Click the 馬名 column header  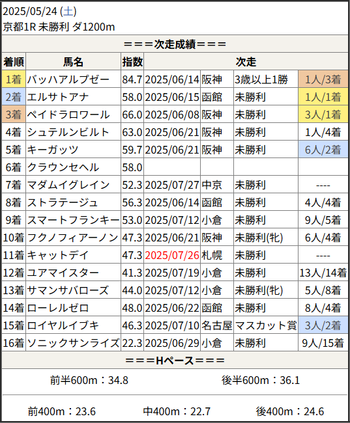pos(73,62)
